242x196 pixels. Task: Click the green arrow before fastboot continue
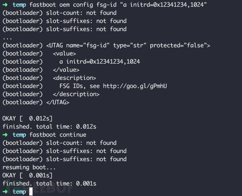(x=5, y=135)
